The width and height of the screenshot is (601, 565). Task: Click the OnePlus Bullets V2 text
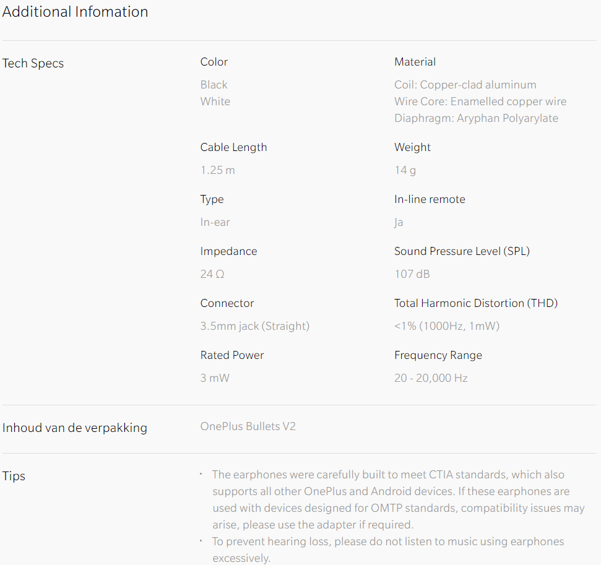point(248,426)
